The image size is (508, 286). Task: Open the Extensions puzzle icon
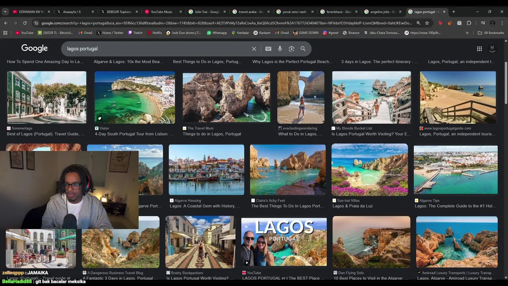469,23
